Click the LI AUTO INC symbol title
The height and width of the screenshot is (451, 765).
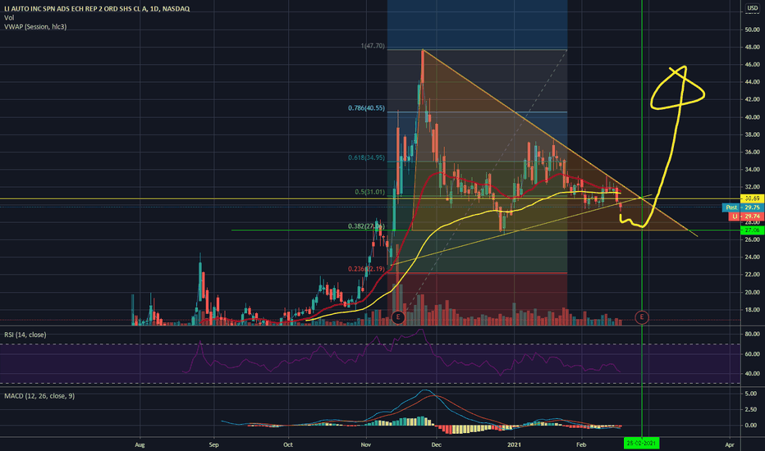coord(97,9)
